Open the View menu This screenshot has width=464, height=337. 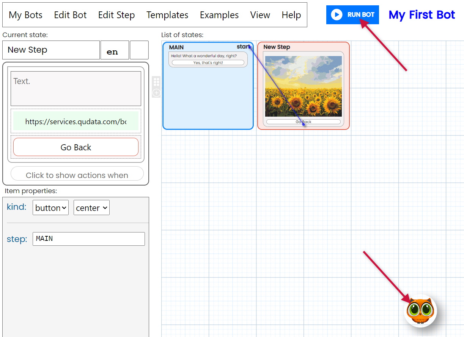(x=260, y=15)
